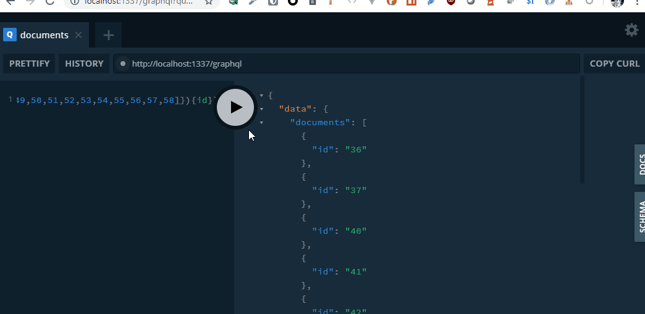Close the documents tab
Screen dimensions: 645x314
pyautogui.click(x=78, y=35)
